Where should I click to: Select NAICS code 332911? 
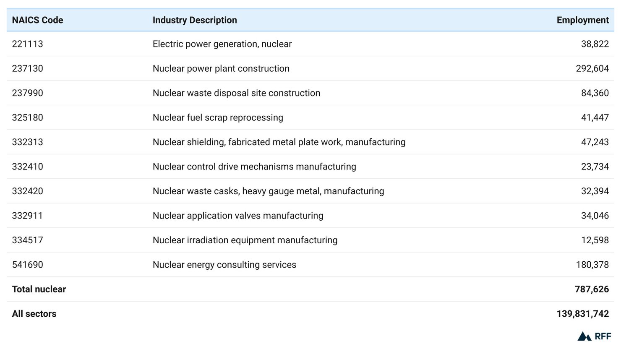27,216
